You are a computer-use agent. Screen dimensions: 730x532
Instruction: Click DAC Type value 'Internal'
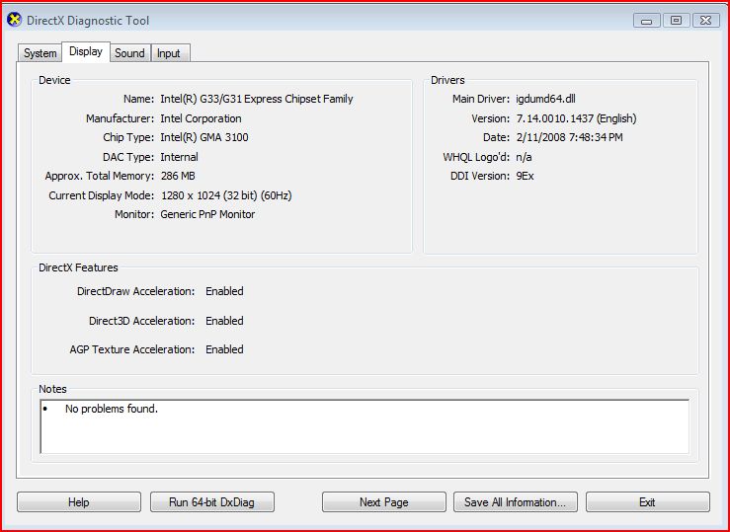click(x=179, y=157)
